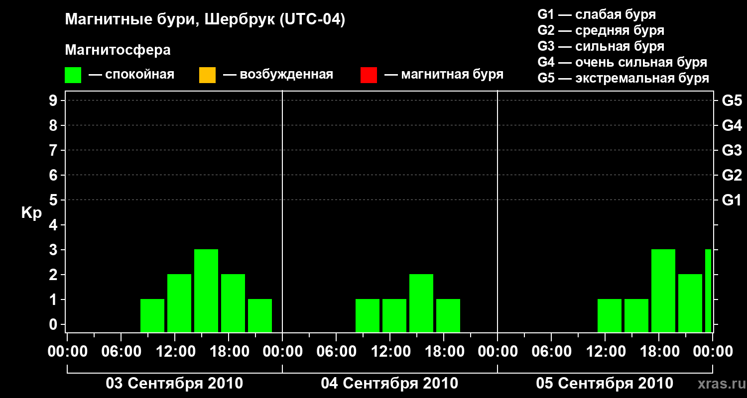Click the 12:00 time label under 04 Сентября

390,352
